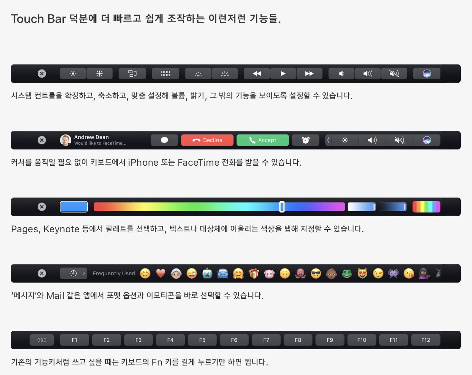This screenshot has width=472, height=375.
Task: Pick the hugging face emoji
Action: tap(238, 274)
